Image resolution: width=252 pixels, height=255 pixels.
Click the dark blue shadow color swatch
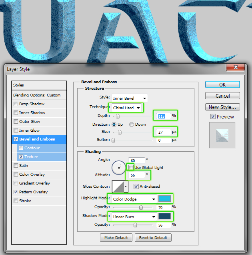point(164,217)
